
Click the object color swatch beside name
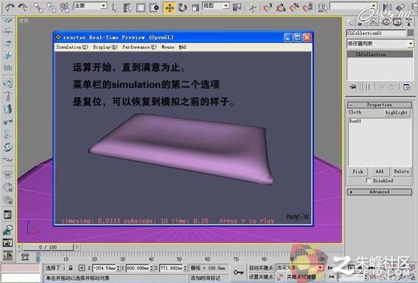[x=410, y=33]
